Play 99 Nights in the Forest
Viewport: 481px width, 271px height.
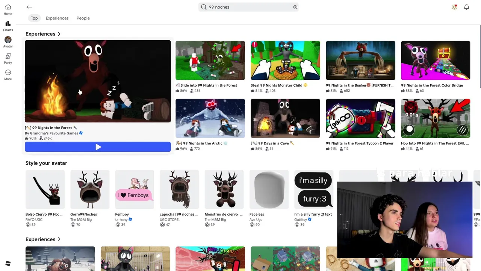click(98, 147)
